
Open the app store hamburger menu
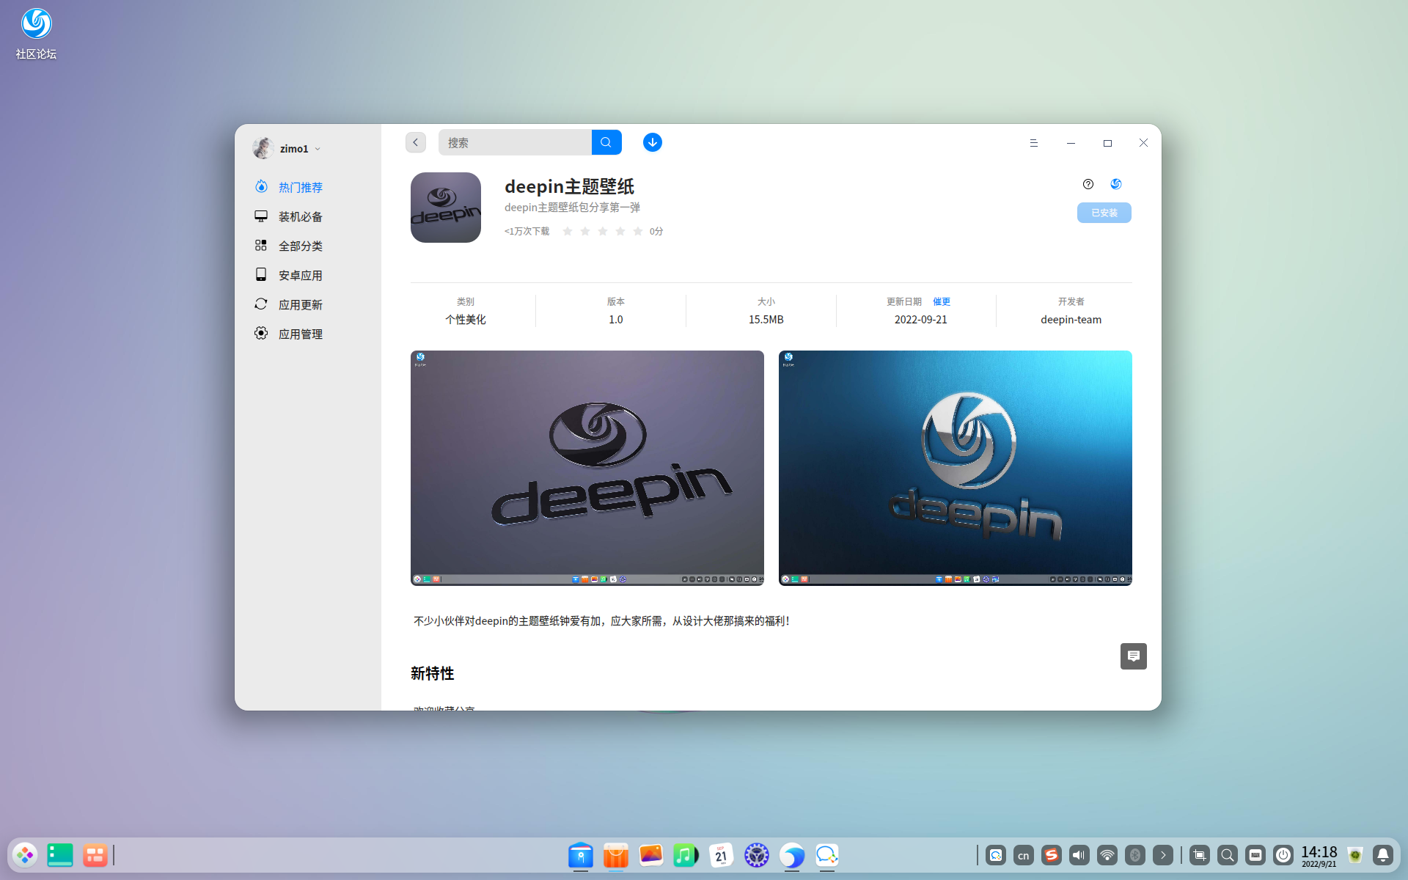1034,143
